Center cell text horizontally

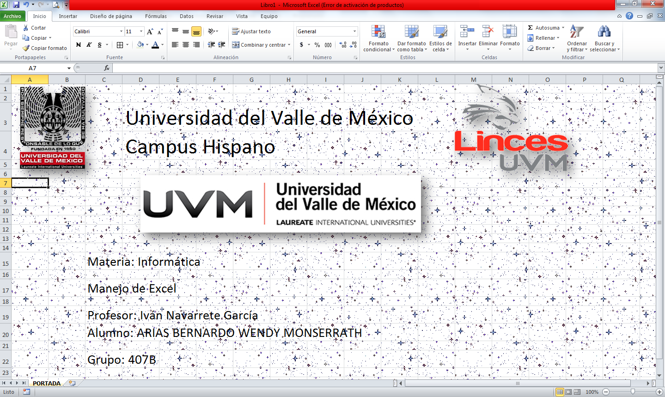click(x=186, y=45)
